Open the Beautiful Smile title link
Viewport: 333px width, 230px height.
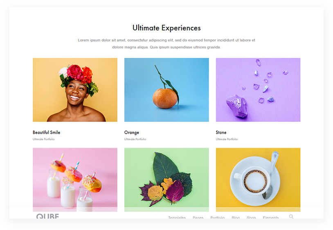point(46,133)
